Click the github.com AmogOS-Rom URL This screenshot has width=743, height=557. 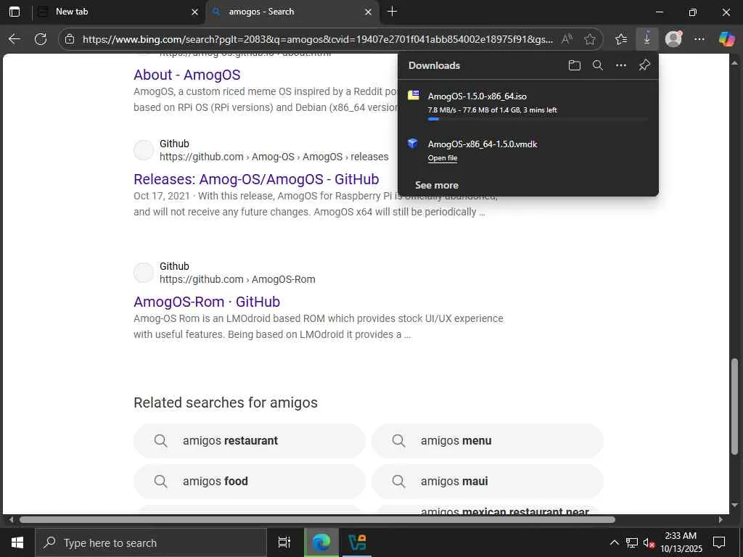click(x=237, y=279)
